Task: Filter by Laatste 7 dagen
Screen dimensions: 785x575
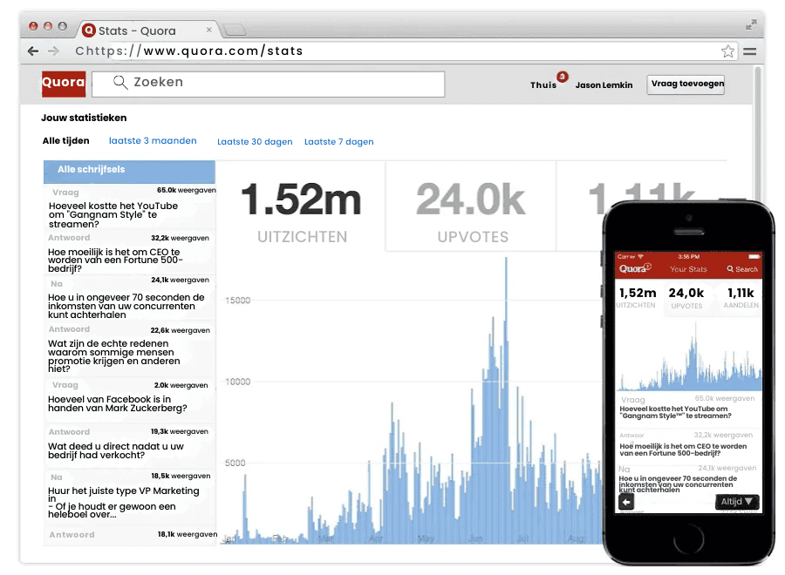Action: tap(338, 142)
